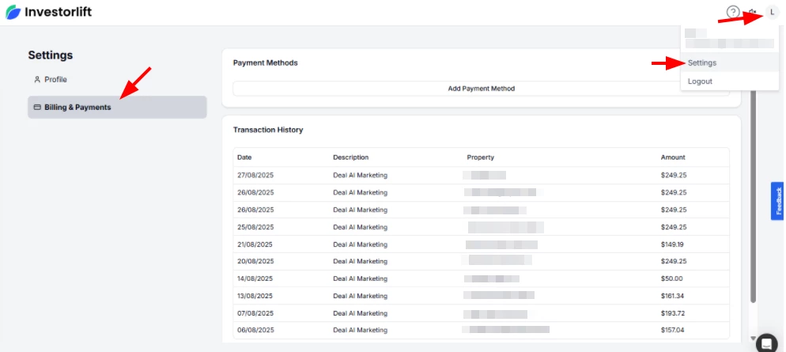The image size is (786, 352).
Task: Click the Investorlift logo
Action: pos(48,12)
